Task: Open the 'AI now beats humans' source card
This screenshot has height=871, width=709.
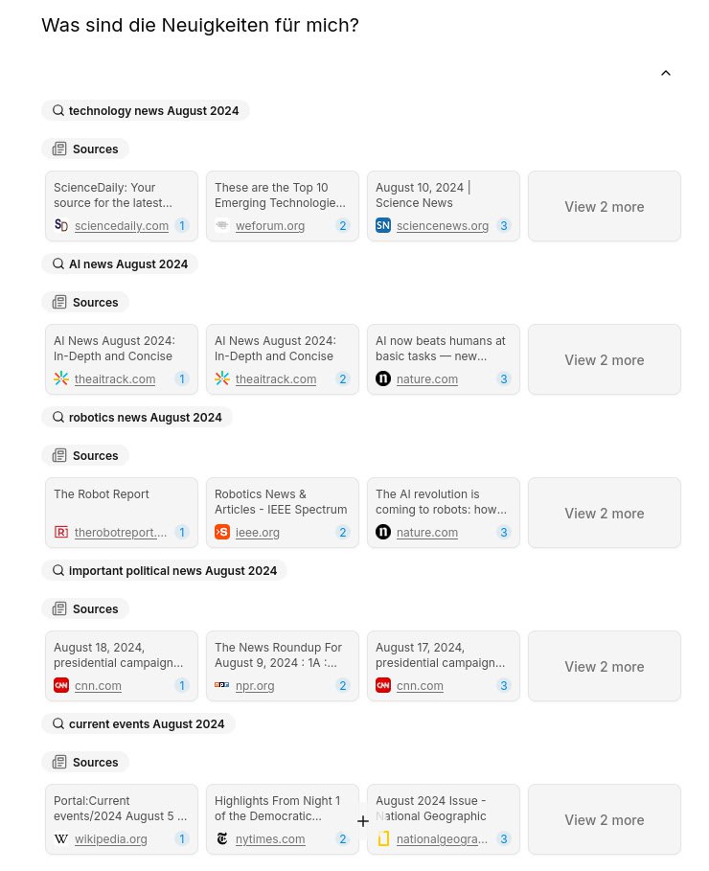Action: tap(443, 349)
